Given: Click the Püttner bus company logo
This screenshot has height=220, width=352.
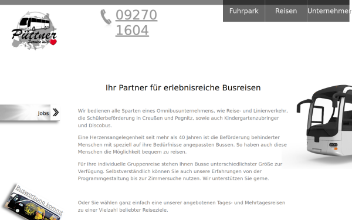Looking at the screenshot, I should pos(34,31).
